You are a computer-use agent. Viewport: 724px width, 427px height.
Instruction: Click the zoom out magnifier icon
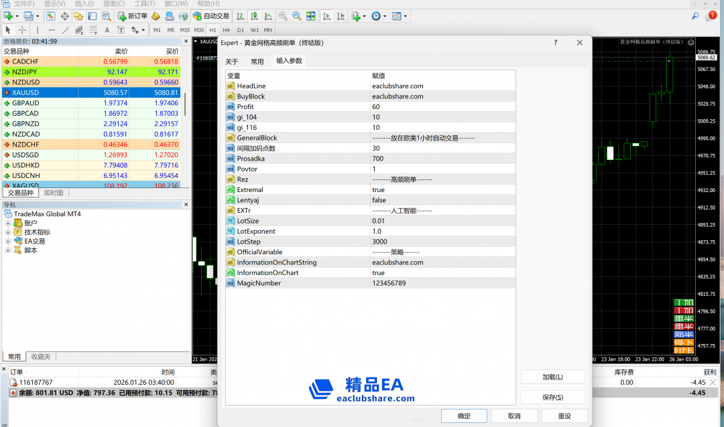point(298,16)
